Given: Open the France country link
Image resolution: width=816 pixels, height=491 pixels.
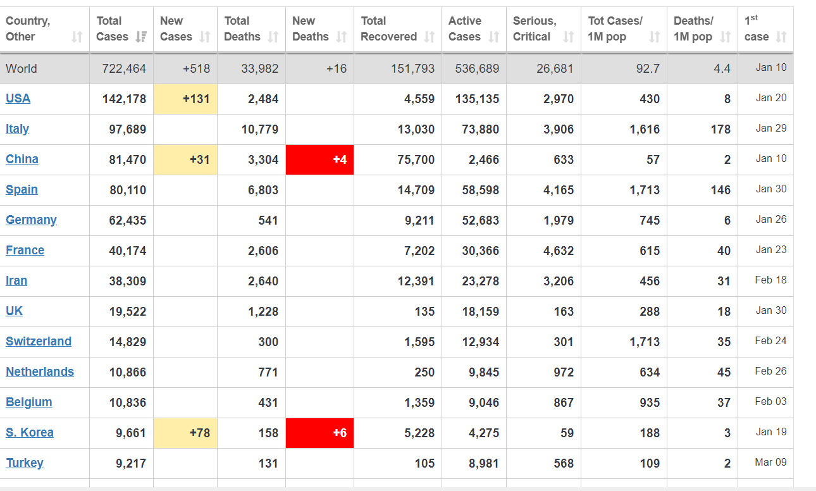Looking at the screenshot, I should pos(25,250).
